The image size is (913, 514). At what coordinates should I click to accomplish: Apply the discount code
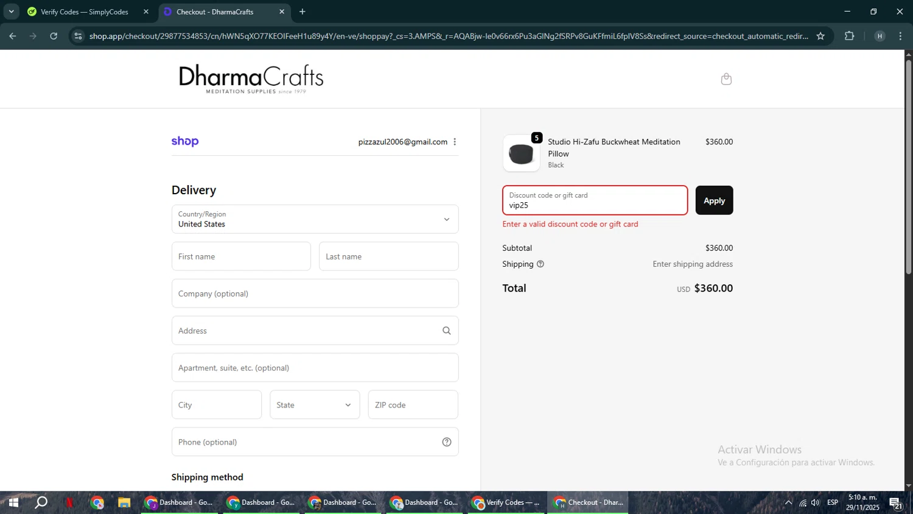pyautogui.click(x=714, y=200)
